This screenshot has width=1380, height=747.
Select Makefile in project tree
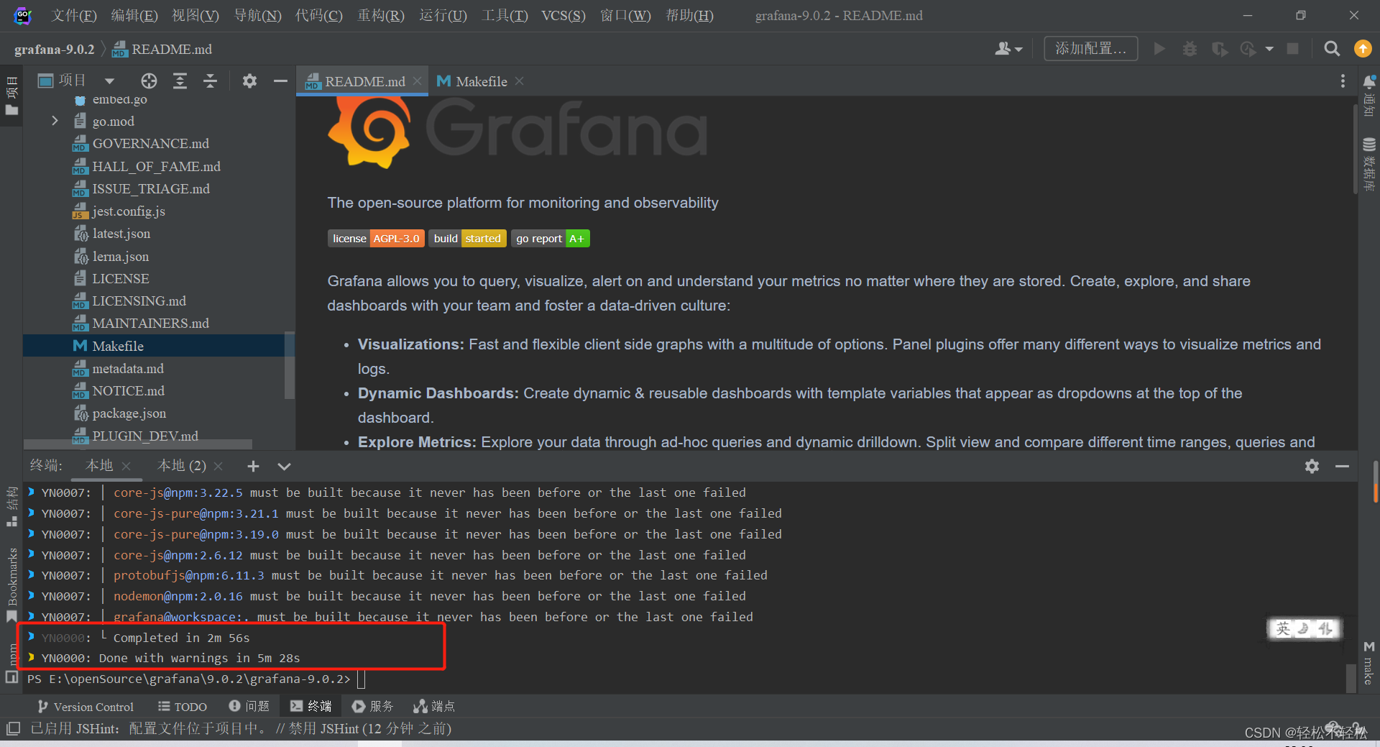coord(118,346)
